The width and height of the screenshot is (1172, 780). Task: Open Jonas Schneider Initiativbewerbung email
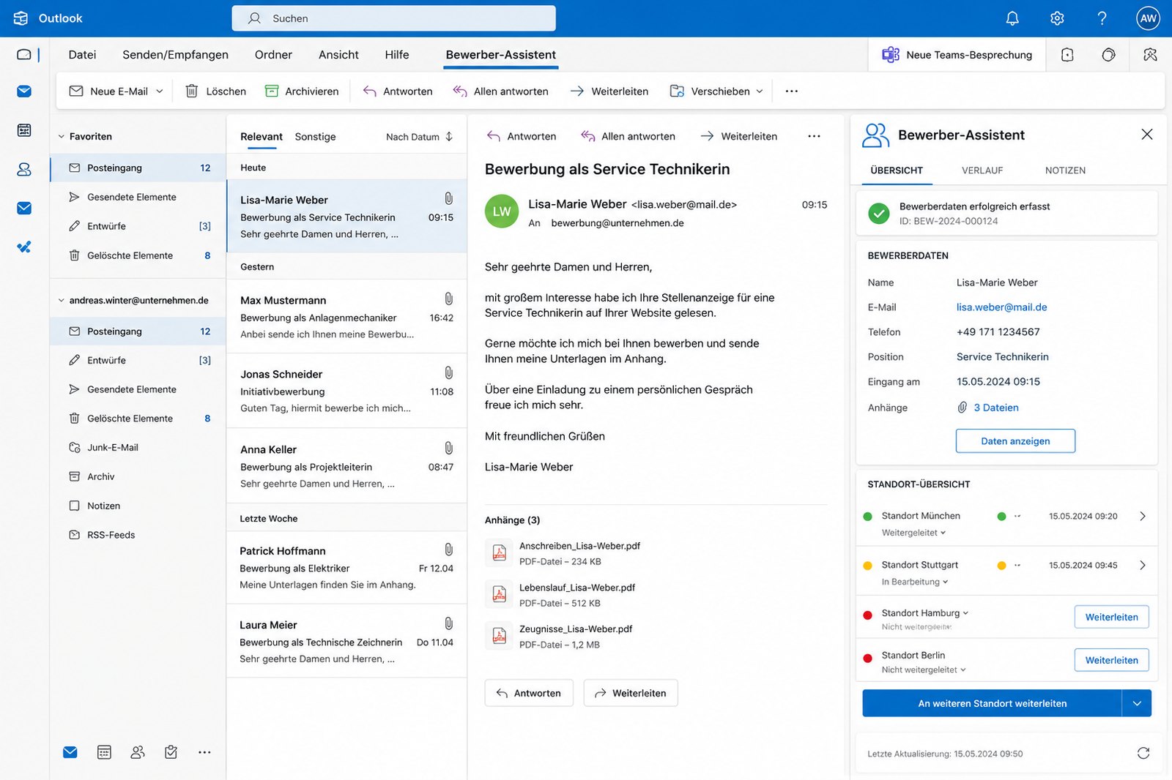pos(347,391)
